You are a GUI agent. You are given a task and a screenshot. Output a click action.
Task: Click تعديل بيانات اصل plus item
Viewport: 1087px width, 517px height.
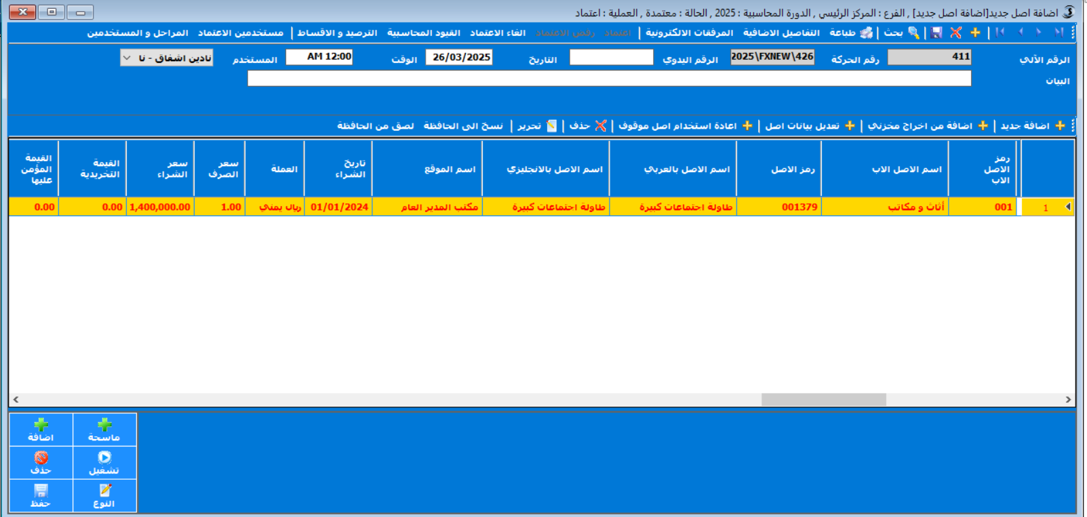coord(810,126)
